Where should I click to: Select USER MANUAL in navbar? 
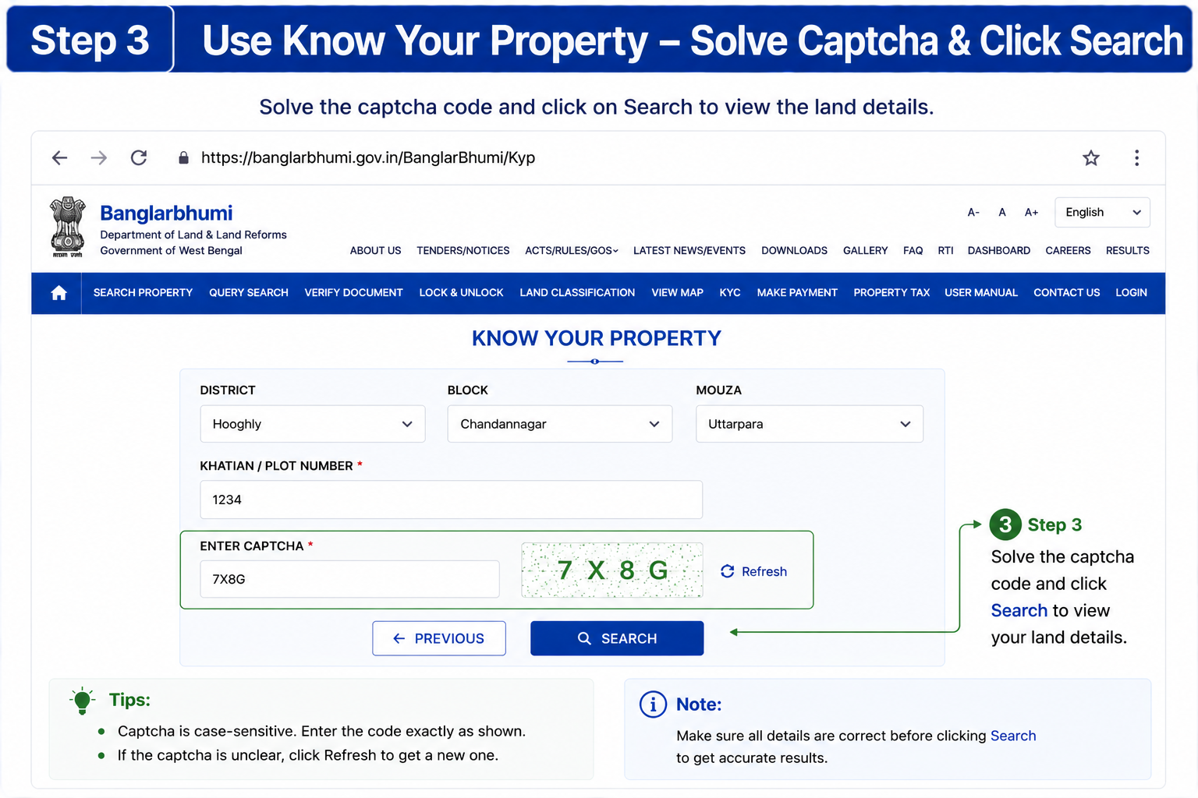(x=981, y=292)
